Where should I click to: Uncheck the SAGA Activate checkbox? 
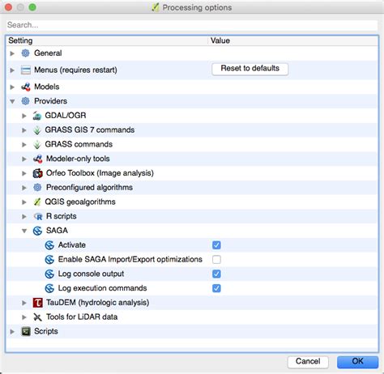(216, 245)
